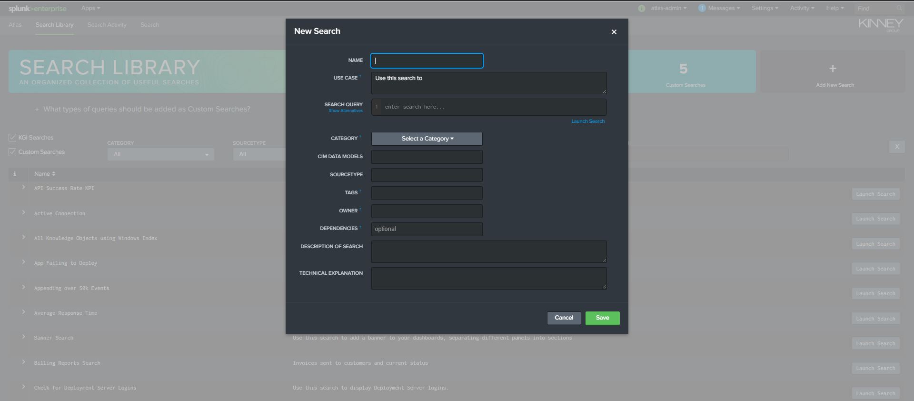Click the Use Case text area

tap(489, 83)
